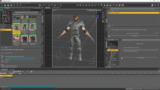Click the timeline Play button
The image size is (160, 90).
click(19, 71)
